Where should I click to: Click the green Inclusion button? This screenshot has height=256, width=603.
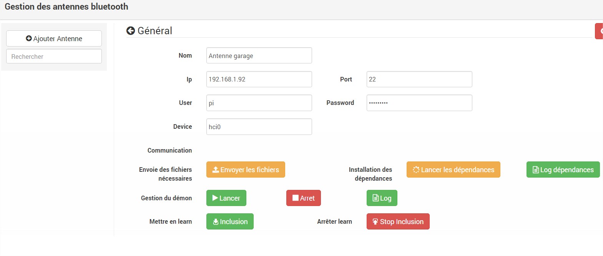[230, 221]
